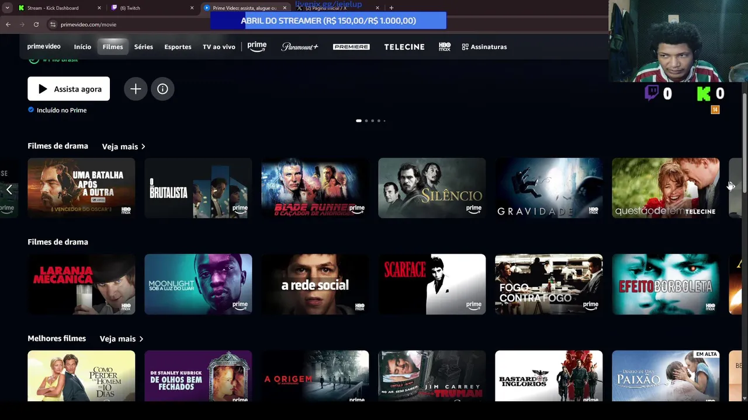Switch to the Twitch browser tab
This screenshot has height=420, width=748.
153,8
